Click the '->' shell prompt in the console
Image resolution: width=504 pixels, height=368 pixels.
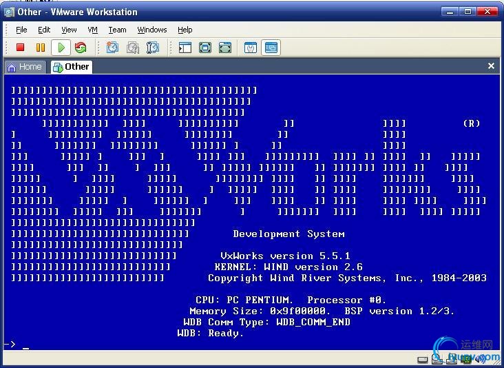pos(9,344)
